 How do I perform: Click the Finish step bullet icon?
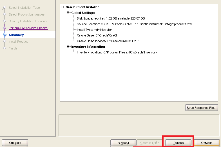(5, 48)
